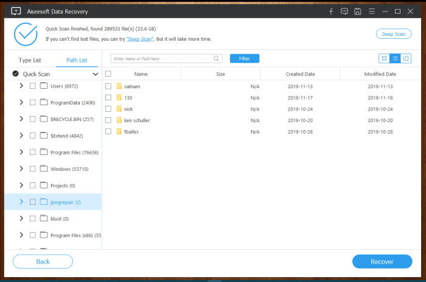Click the Name or Path search field
Image resolution: width=426 pixels, height=282 pixels.
[162, 58]
